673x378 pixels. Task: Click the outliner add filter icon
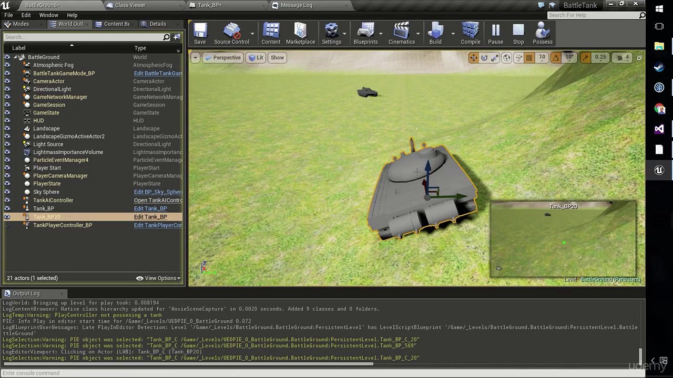coord(177,37)
